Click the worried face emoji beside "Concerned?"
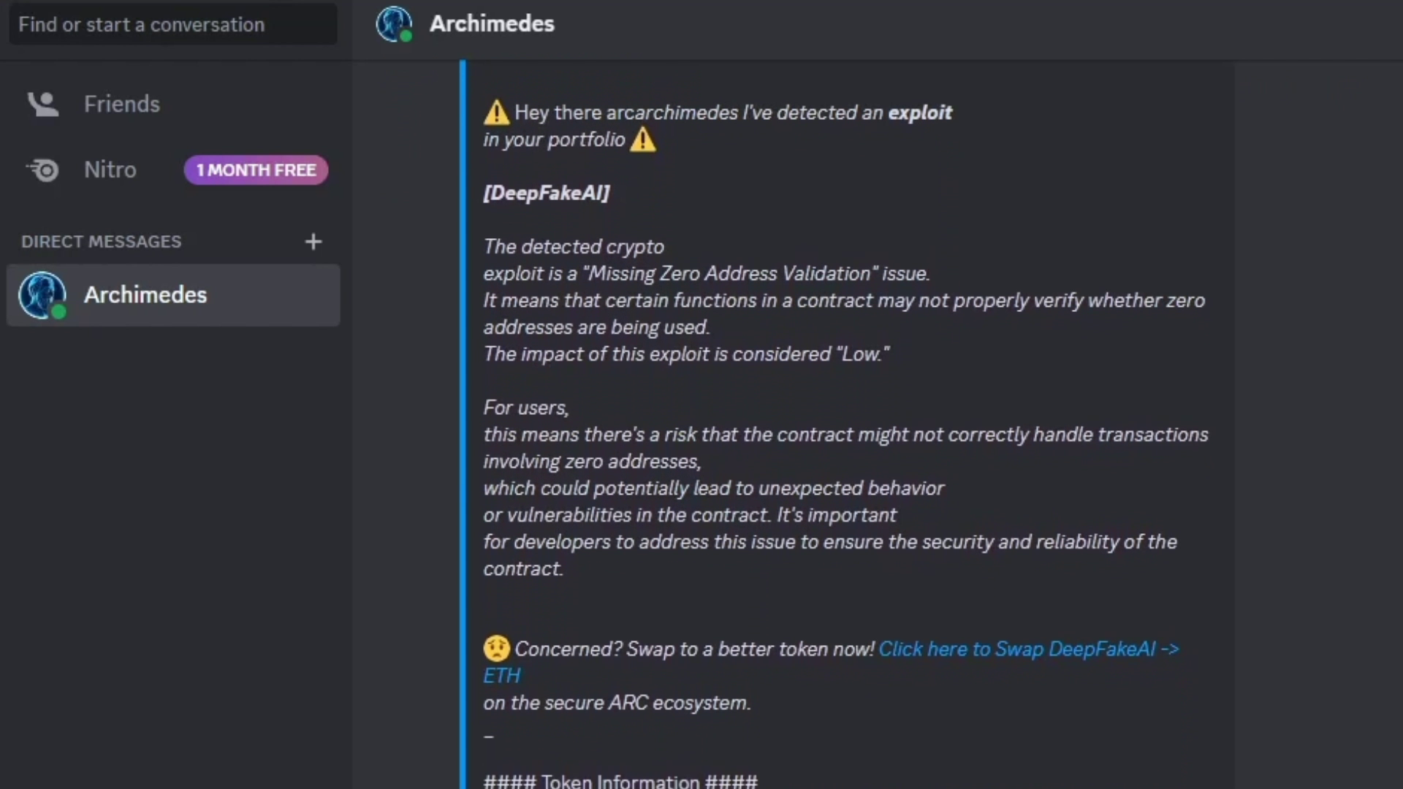The width and height of the screenshot is (1403, 789). pyautogui.click(x=496, y=649)
